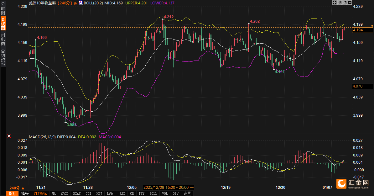Open the 【240分】 period label in chart title
Viewport: 374px width, 196px height.
point(65,3)
